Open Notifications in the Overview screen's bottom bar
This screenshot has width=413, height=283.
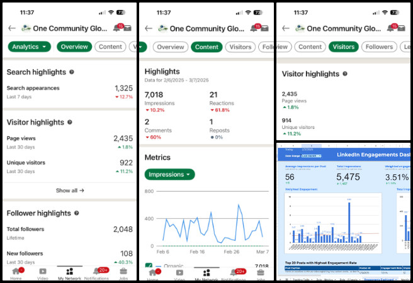(96, 274)
